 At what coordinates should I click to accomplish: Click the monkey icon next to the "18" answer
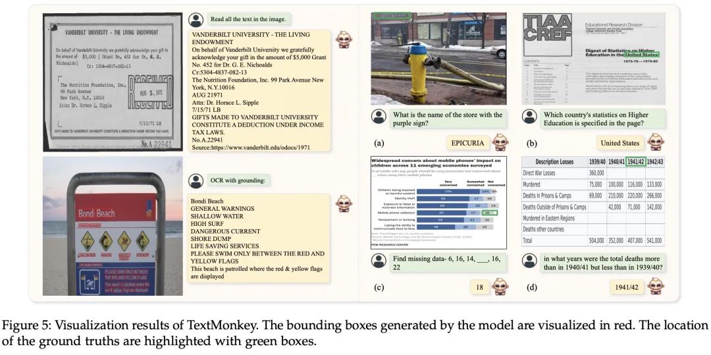pos(500,287)
